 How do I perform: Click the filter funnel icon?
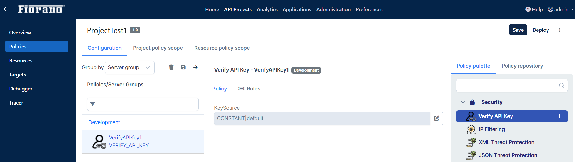pyautogui.click(x=93, y=104)
